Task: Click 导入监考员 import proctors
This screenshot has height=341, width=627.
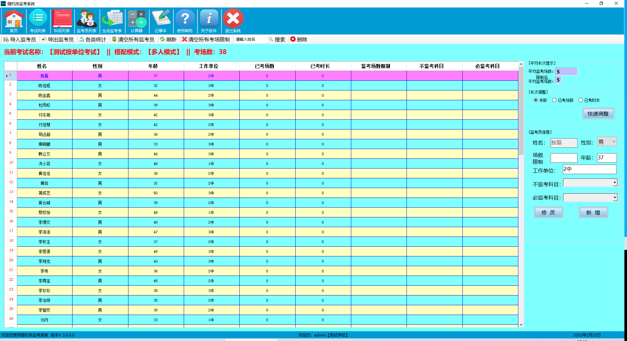Action: [x=20, y=39]
